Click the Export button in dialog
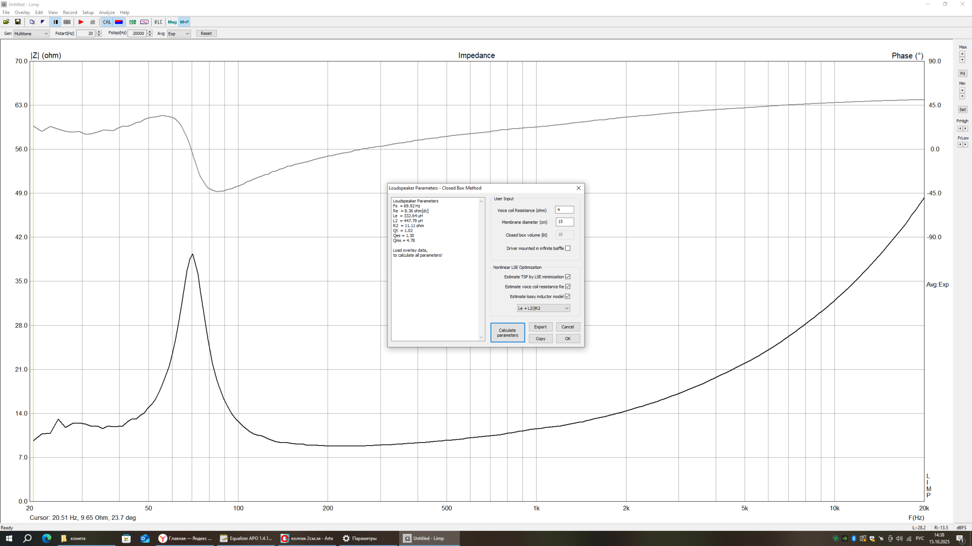972x546 pixels. tap(540, 327)
